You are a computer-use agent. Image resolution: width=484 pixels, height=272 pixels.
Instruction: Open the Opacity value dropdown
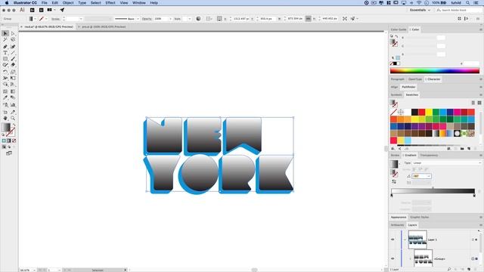[x=170, y=19]
